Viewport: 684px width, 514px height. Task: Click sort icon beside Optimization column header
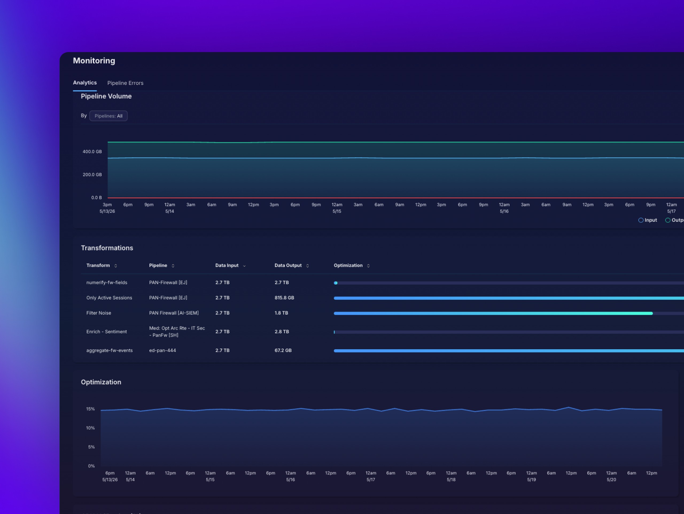[368, 266]
